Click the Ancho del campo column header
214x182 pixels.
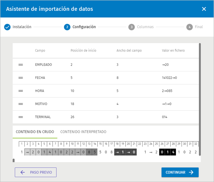coord(129,50)
